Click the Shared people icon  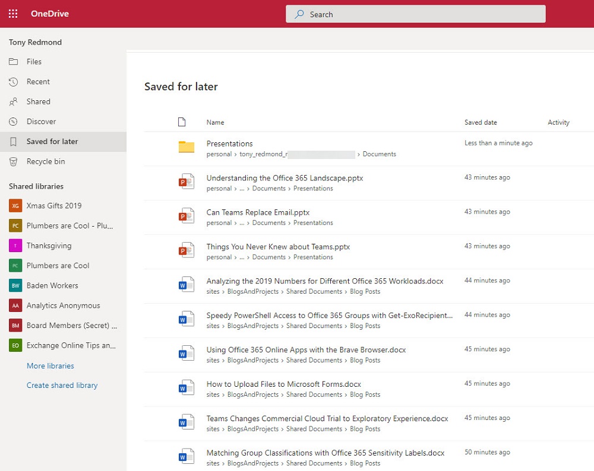[13, 101]
